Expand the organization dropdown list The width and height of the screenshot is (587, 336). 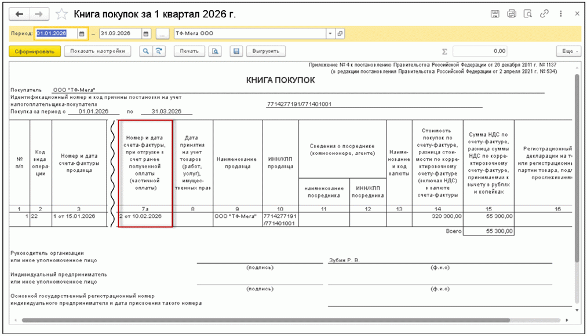tap(330, 34)
